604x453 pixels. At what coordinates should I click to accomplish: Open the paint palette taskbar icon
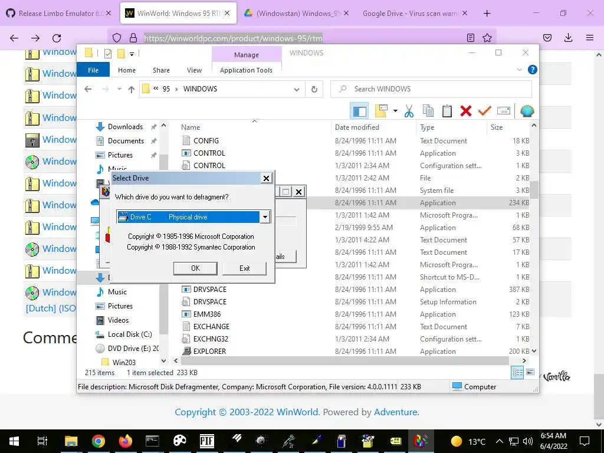point(179,441)
